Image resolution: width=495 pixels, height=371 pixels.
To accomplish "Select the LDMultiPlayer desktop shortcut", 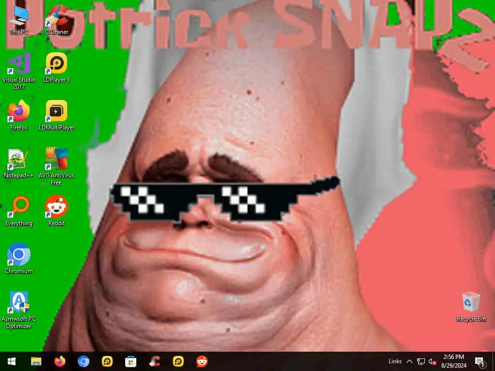I will click(x=57, y=115).
